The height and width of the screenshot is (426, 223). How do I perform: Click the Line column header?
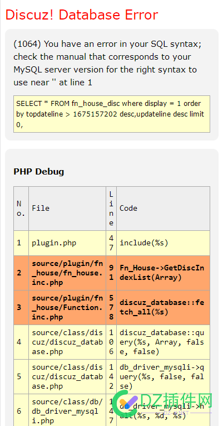(x=111, y=209)
